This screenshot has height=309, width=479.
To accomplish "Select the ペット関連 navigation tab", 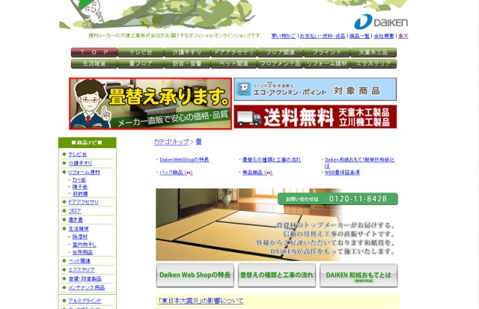I will pyautogui.click(x=233, y=64).
